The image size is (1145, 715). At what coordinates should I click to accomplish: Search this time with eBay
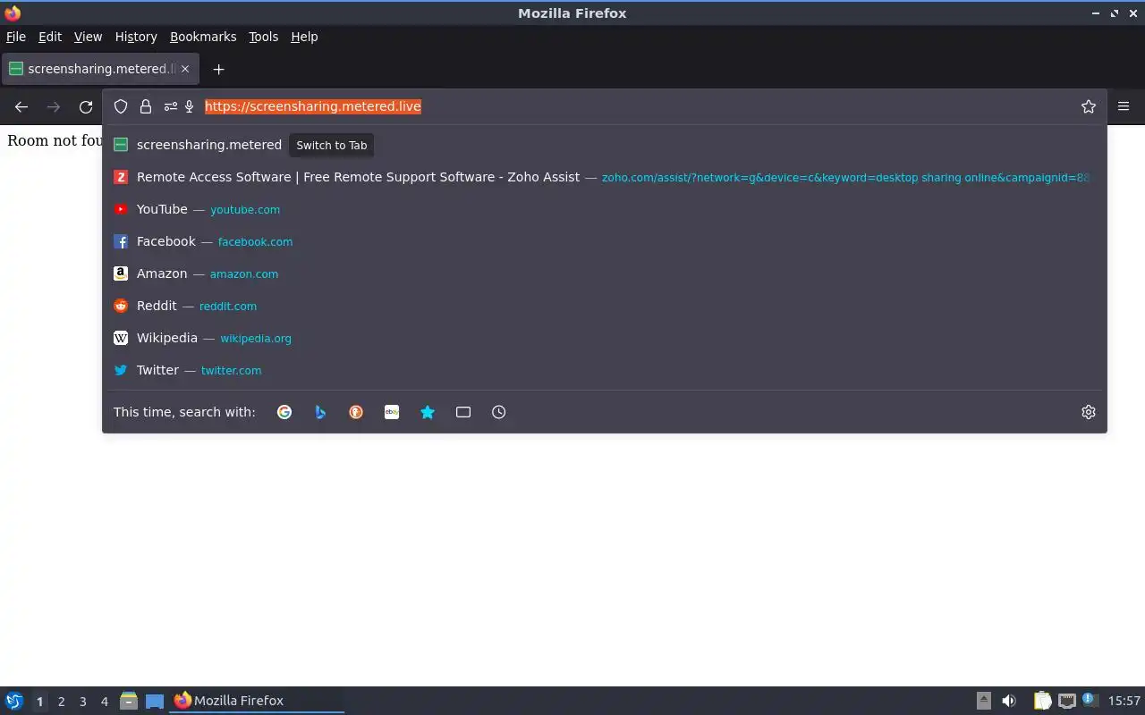tap(392, 412)
